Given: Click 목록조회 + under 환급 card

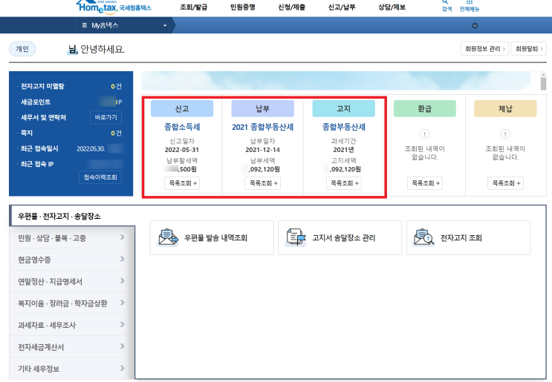Looking at the screenshot, I should tap(424, 183).
